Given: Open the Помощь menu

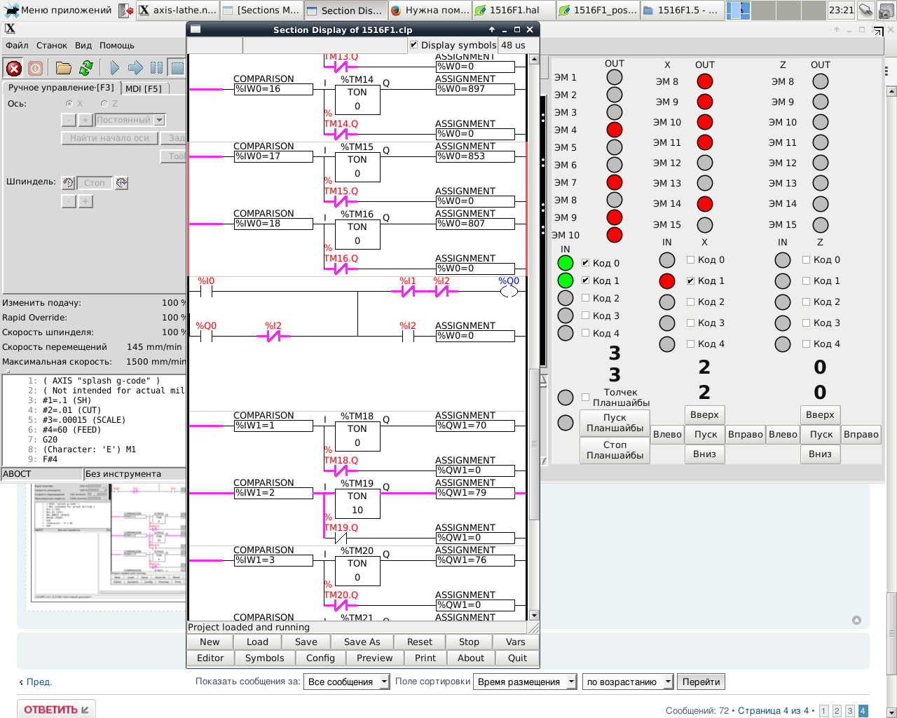Looking at the screenshot, I should [117, 46].
